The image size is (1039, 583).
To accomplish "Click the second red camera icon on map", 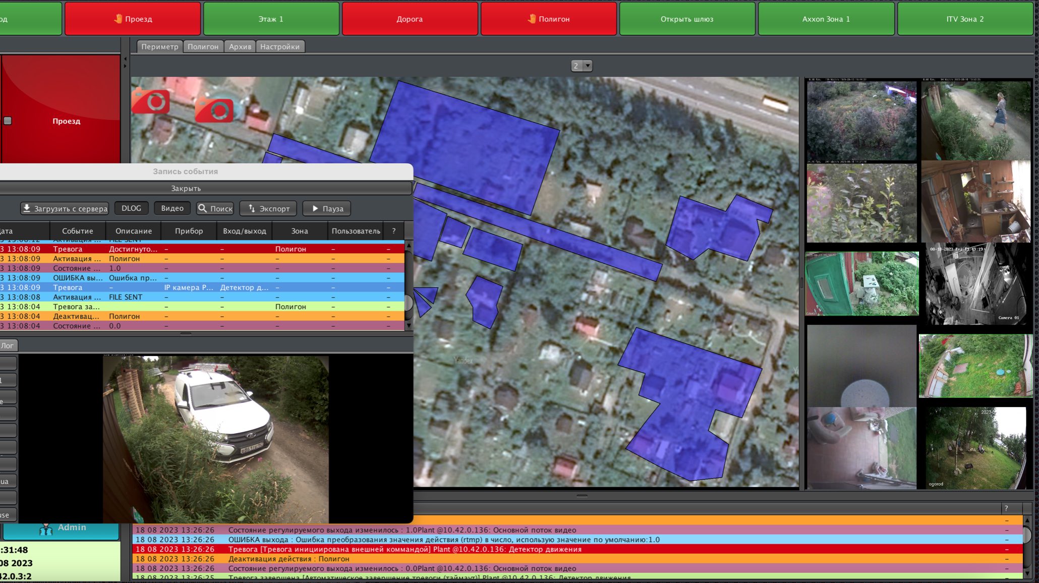I will tap(214, 109).
